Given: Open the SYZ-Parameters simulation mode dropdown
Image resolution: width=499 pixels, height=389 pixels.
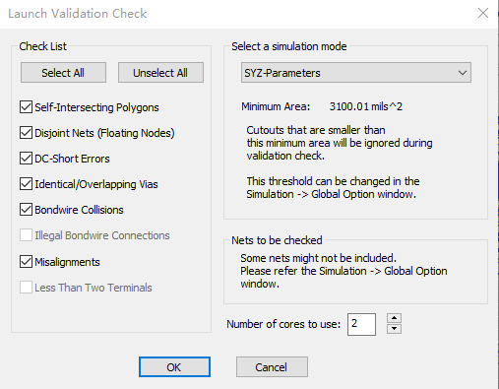Looking at the screenshot, I should point(356,73).
